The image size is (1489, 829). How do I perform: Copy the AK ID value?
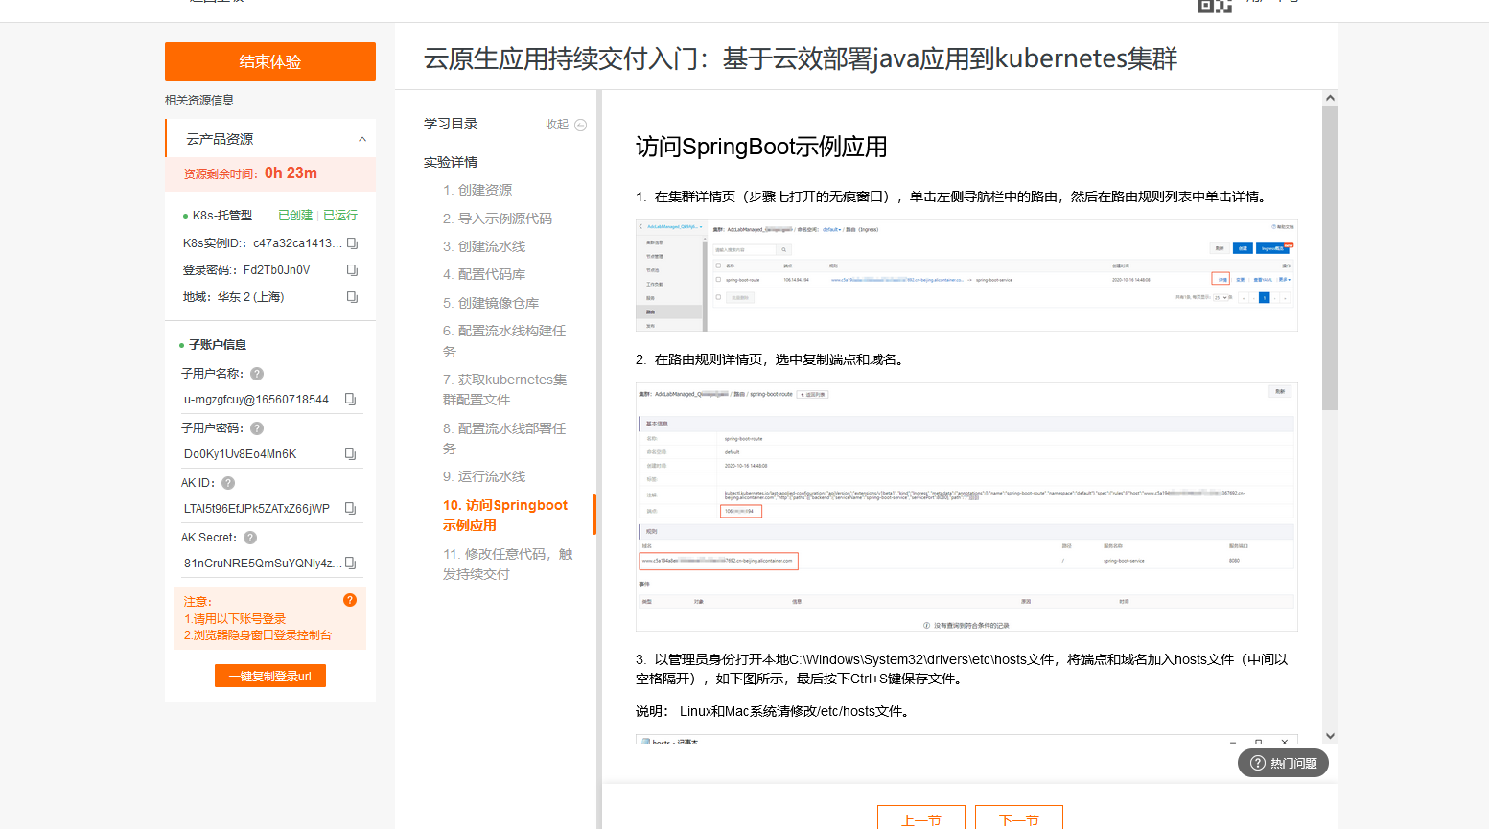tap(350, 509)
